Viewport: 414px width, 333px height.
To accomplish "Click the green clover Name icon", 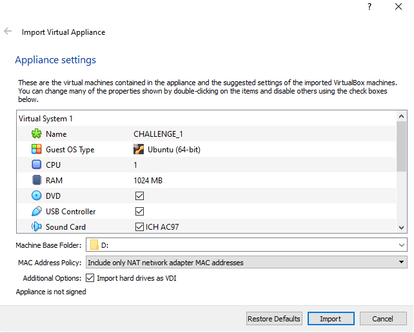I will (36, 134).
